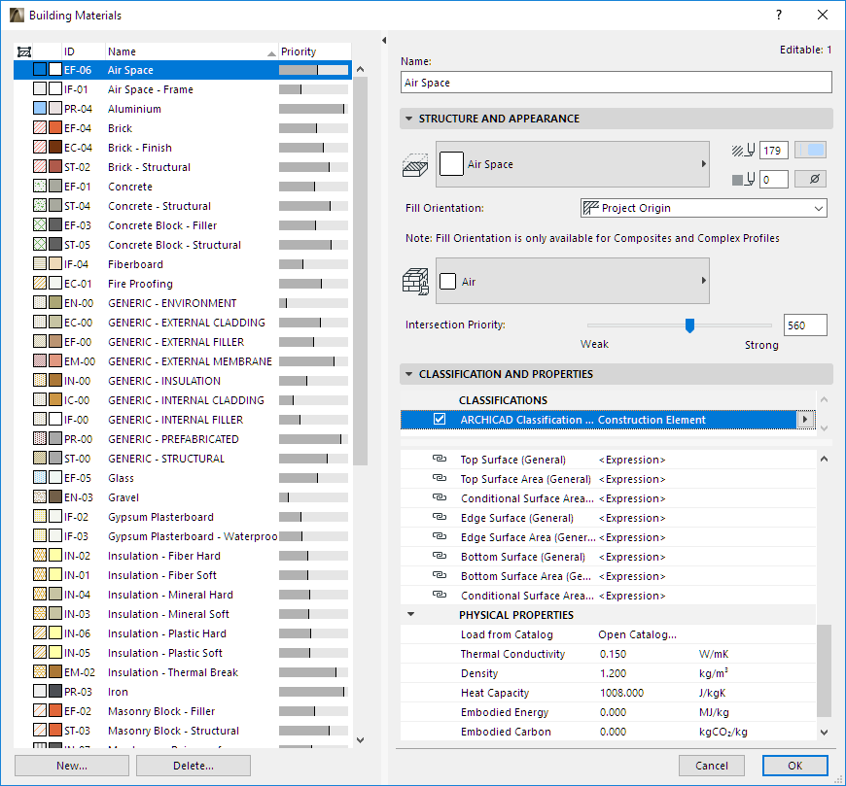Click the fill background pen icon
Viewport: 846px width, 786px height.
(745, 180)
